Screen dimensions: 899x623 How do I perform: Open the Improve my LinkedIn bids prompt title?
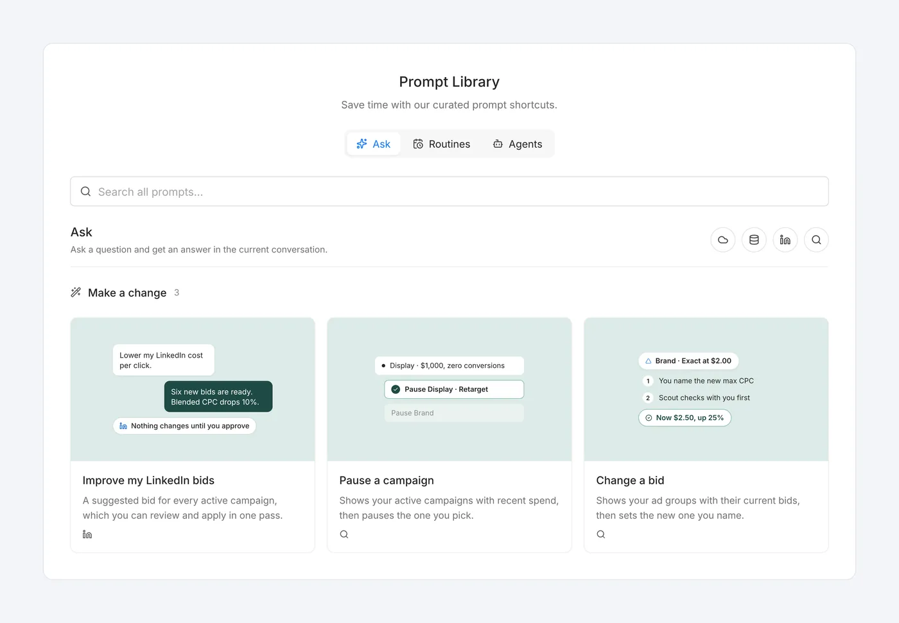coord(148,480)
